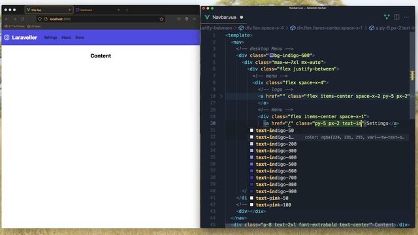Click the rgba color detail of suggestion
This screenshot has width=418, height=235.
354,137
